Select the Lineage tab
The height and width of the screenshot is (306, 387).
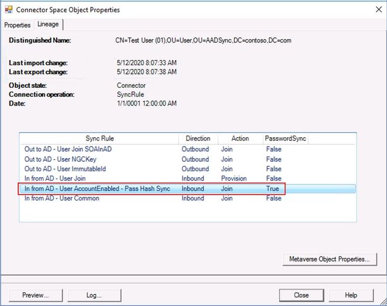tap(48, 24)
